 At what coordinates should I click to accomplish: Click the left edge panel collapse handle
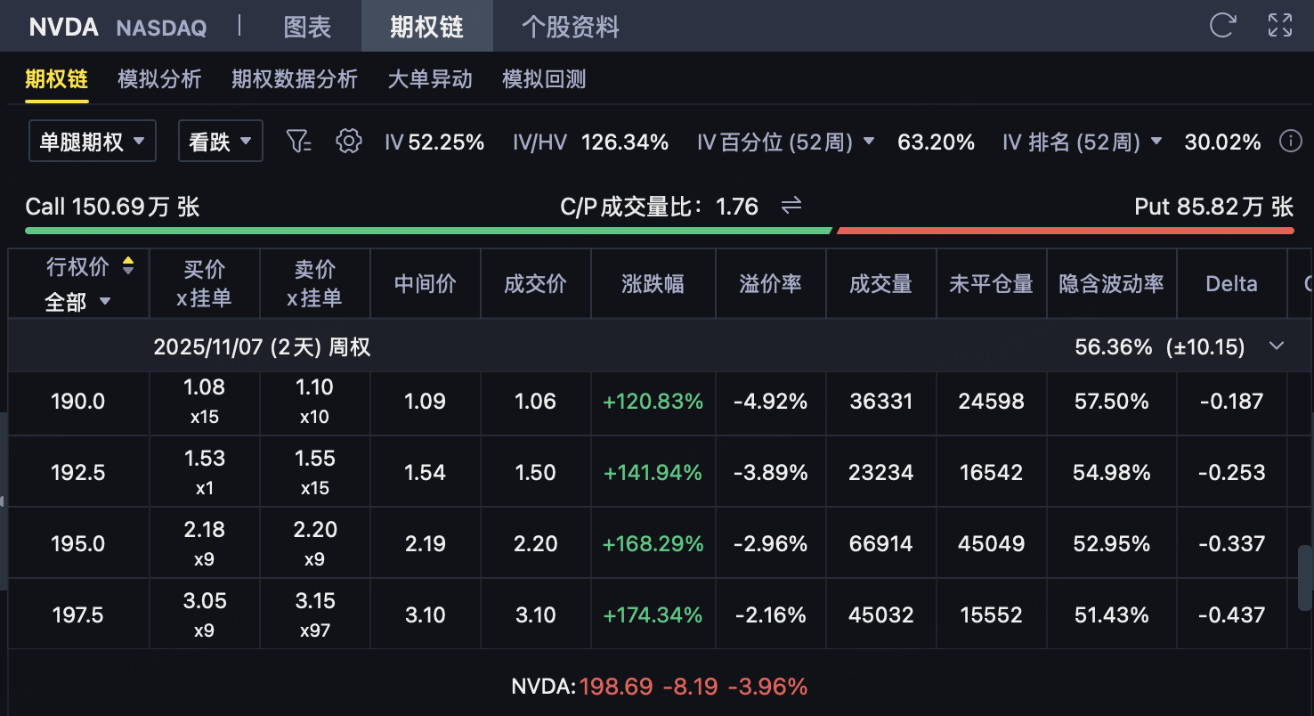(3, 502)
